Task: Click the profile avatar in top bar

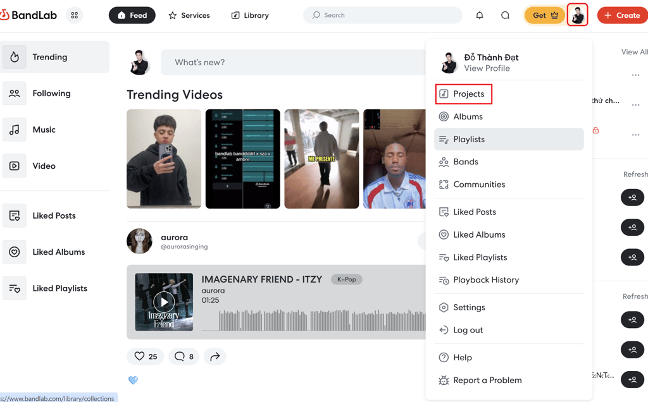Action: [577, 15]
